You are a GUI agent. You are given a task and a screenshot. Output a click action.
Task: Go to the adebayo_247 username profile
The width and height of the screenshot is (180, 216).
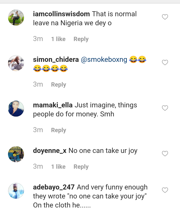click(54, 187)
